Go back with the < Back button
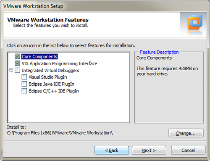Viewport: 210px width, 161px height. click(x=112, y=150)
